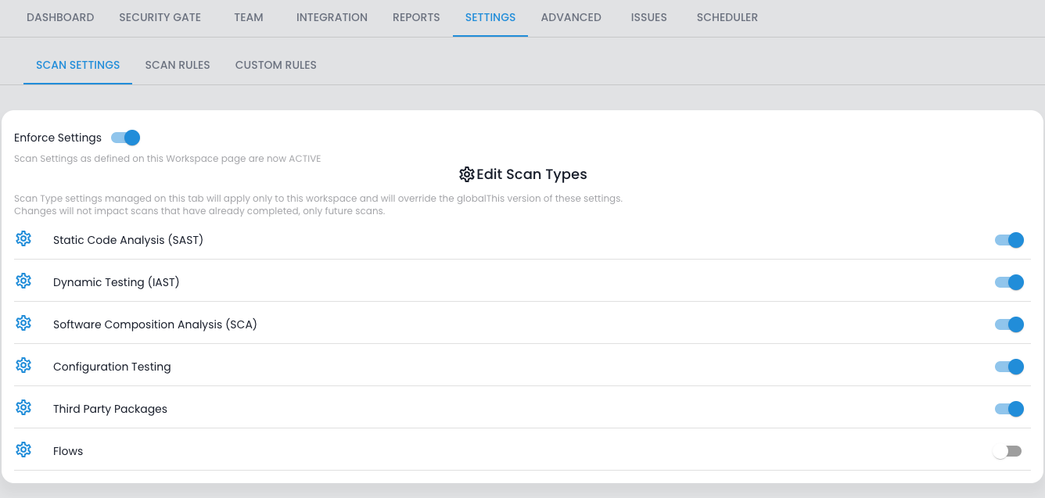
Task: Open the Integration tab
Action: pyautogui.click(x=332, y=17)
